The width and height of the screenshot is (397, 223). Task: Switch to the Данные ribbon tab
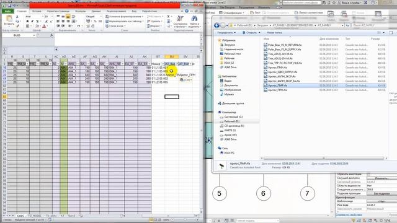tap(96, 11)
